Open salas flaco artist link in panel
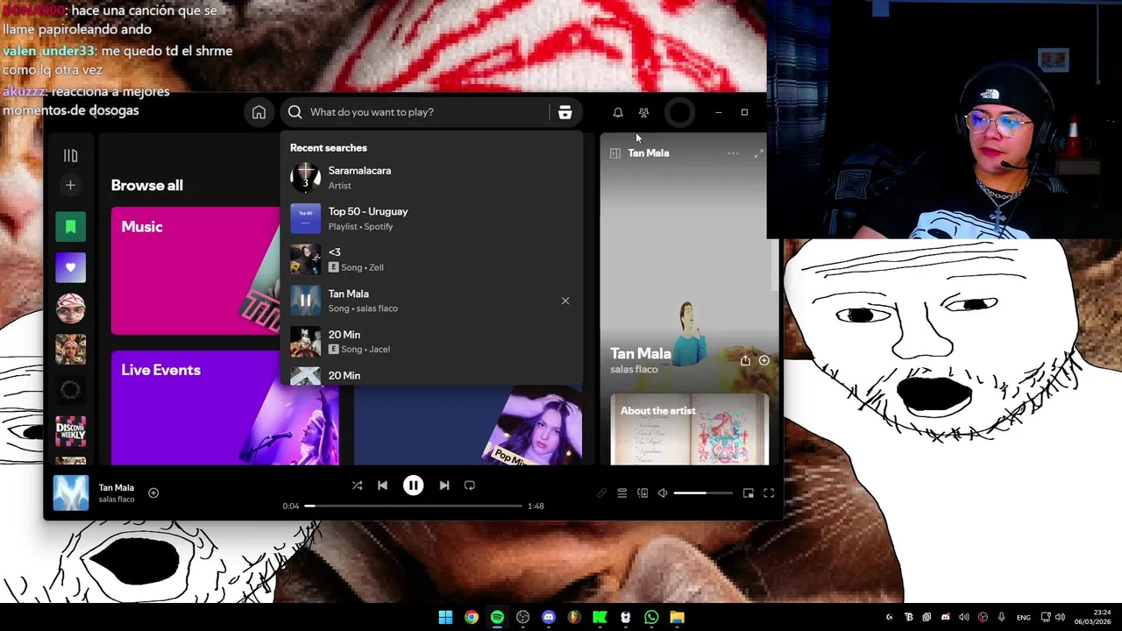Screen dimensions: 1122x631 pyautogui.click(x=634, y=370)
